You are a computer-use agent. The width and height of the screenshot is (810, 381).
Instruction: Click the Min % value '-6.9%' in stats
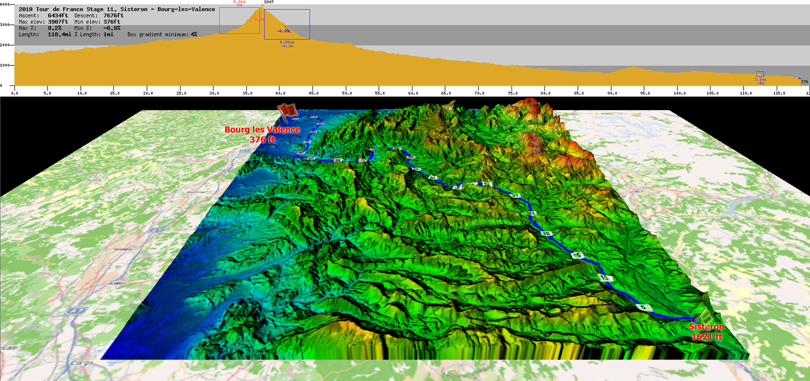112,28
